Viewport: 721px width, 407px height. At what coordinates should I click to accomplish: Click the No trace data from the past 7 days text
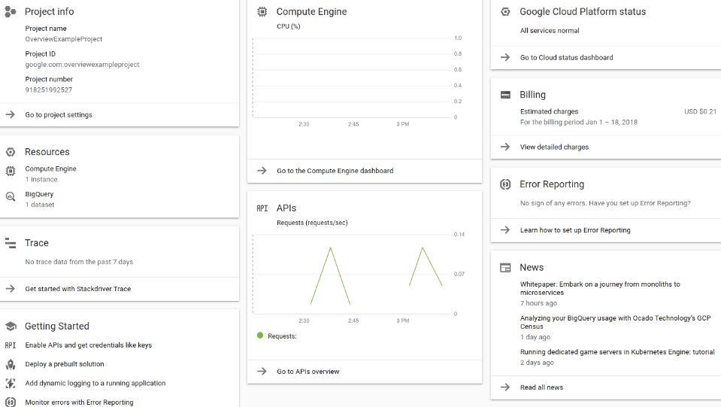79,262
